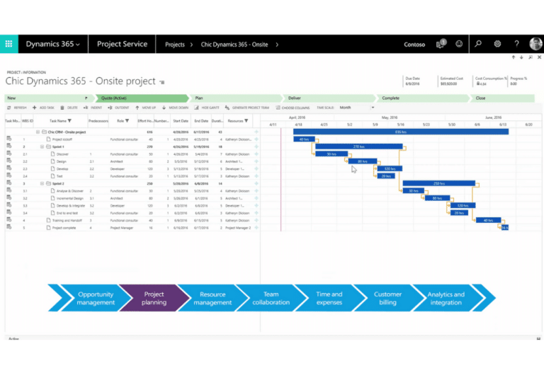Select the Complete process stage

click(x=423, y=98)
